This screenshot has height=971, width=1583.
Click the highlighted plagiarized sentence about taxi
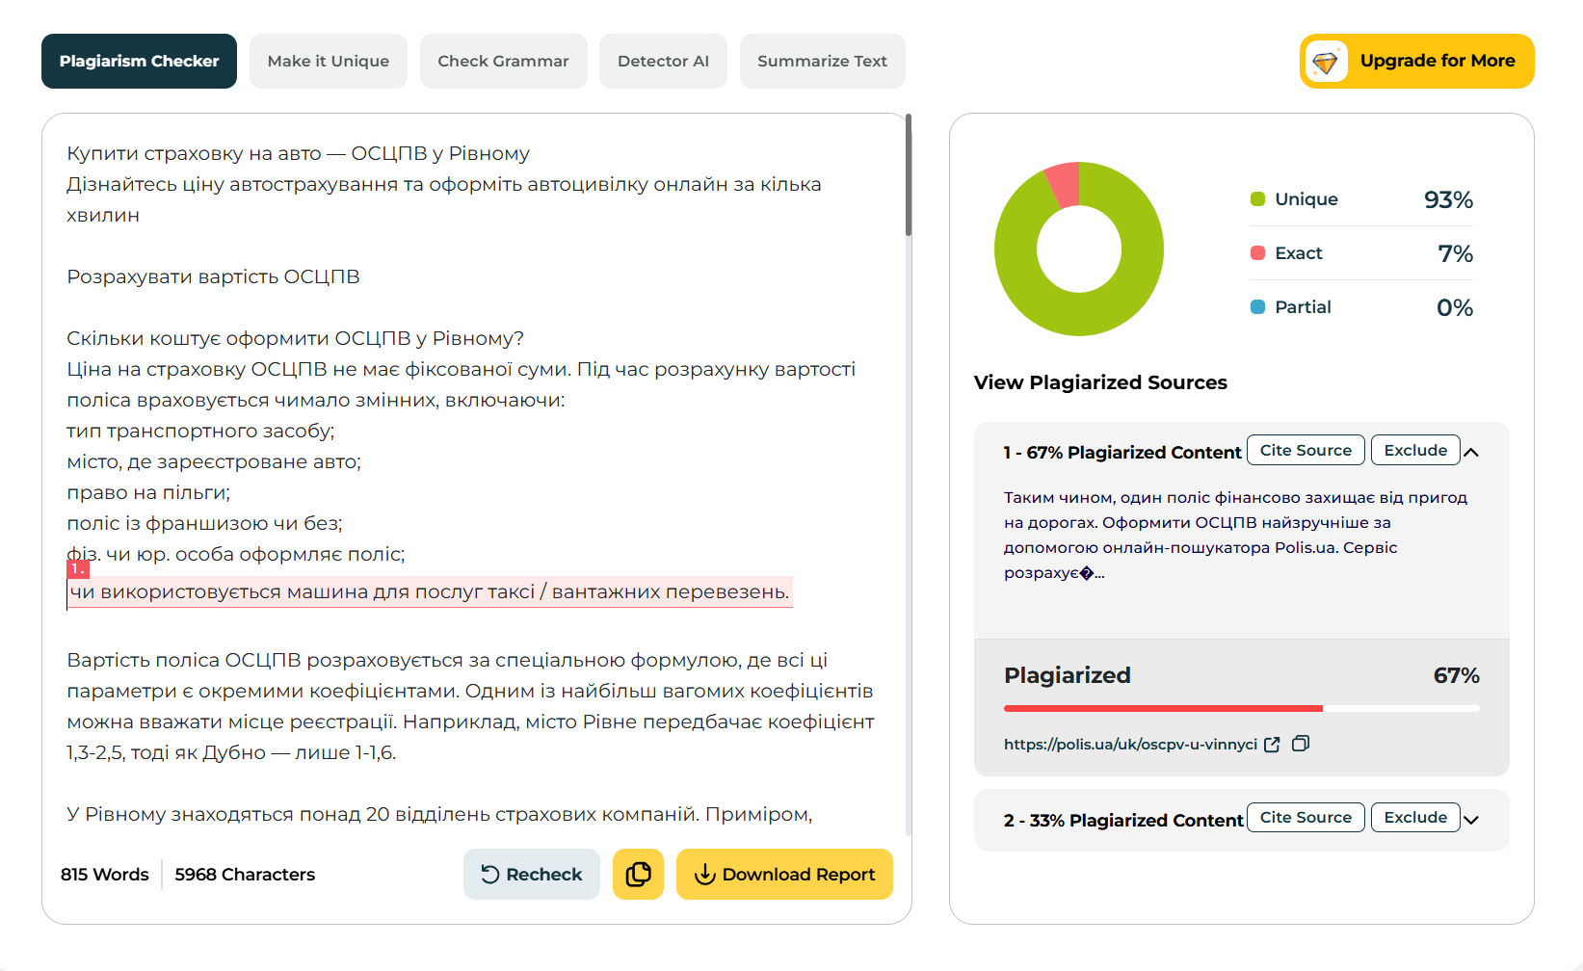(430, 591)
